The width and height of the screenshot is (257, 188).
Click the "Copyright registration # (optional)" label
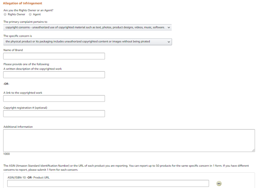click(25, 108)
